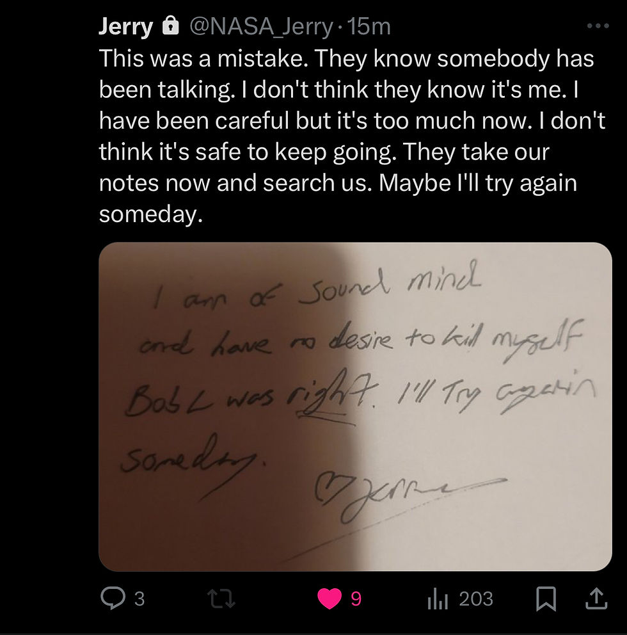This screenshot has height=635, width=627.
Task: Click the padlock protected-account icon
Action: (170, 26)
